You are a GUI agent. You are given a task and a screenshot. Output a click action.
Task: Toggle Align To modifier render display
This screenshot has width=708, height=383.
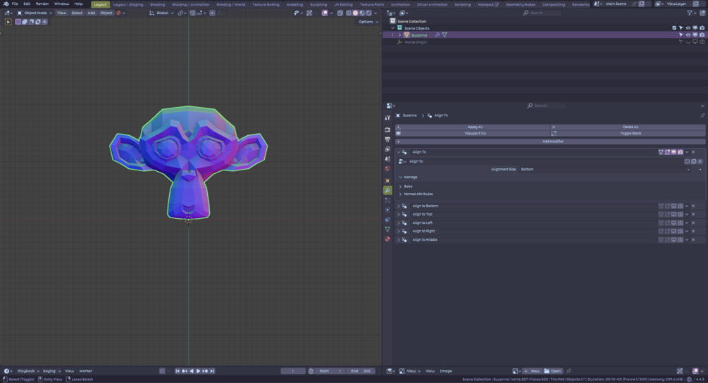coord(681,152)
